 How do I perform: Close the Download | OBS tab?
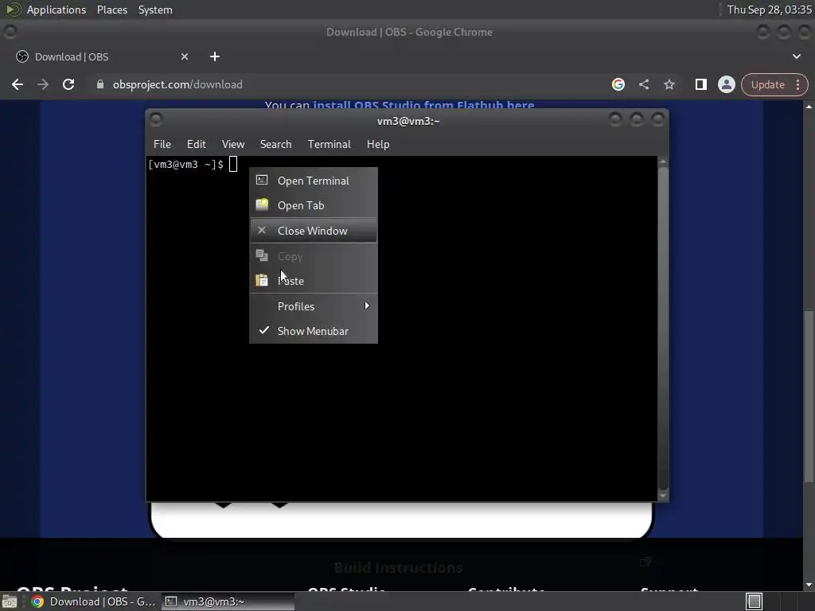point(185,56)
